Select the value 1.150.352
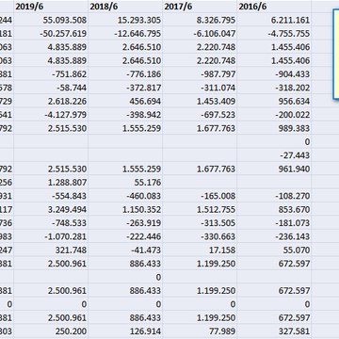Screen dimensions: 339x339 (125, 209)
